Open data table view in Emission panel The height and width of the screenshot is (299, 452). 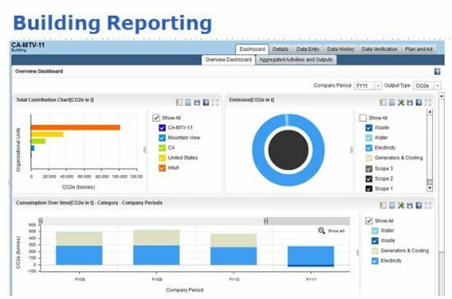click(392, 102)
